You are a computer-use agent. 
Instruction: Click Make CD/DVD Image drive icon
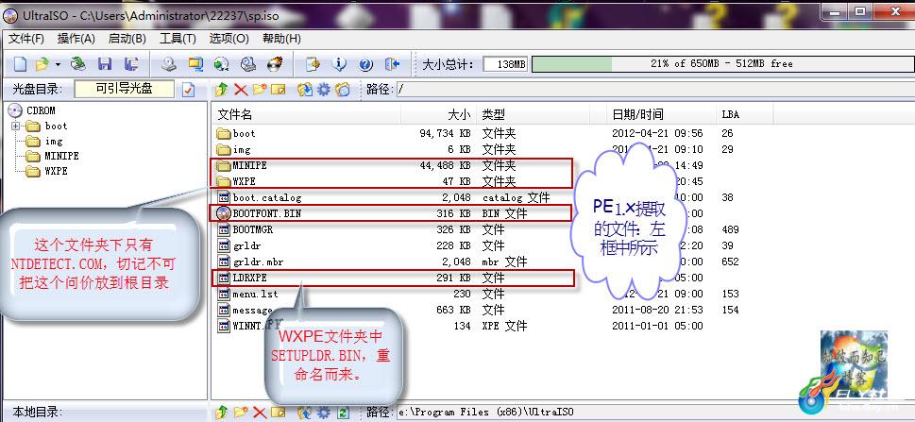tap(169, 63)
